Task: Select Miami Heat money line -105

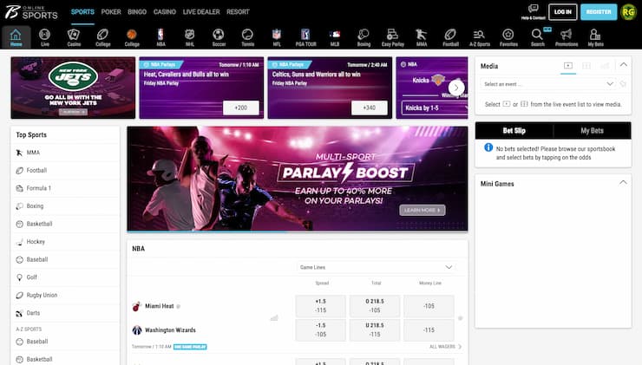Action: point(429,306)
